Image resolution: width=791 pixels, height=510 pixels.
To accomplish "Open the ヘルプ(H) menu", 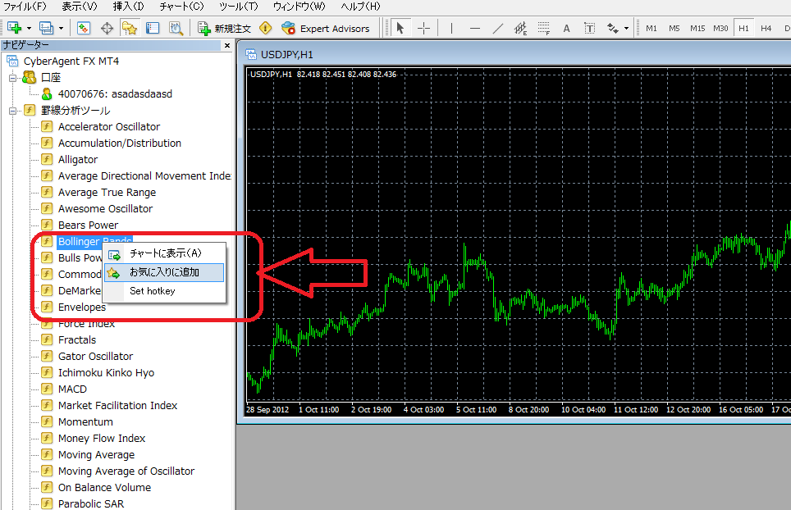I will [360, 7].
